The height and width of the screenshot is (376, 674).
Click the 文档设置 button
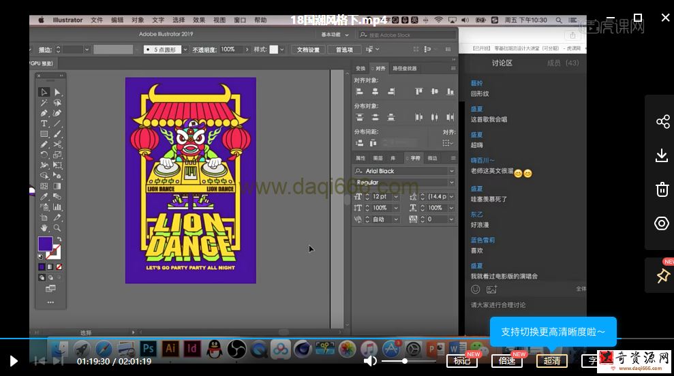(x=308, y=50)
